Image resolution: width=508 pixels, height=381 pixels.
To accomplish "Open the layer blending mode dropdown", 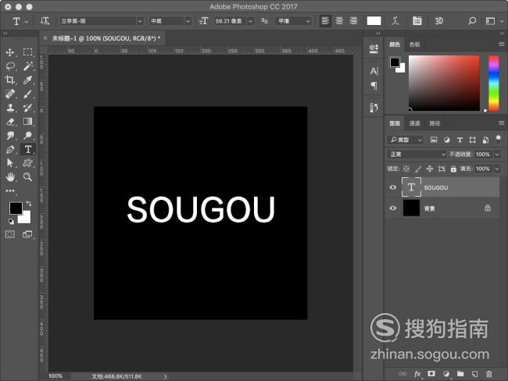I will coord(417,155).
